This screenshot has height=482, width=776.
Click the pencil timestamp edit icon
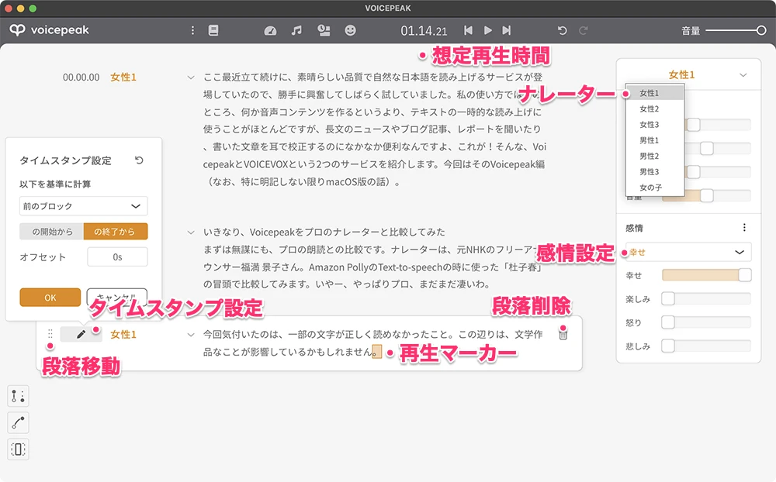[81, 334]
